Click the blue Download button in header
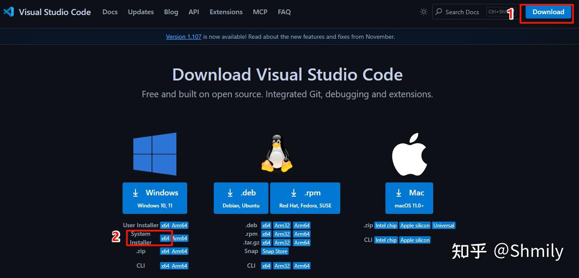The height and width of the screenshot is (278, 579). coord(548,12)
